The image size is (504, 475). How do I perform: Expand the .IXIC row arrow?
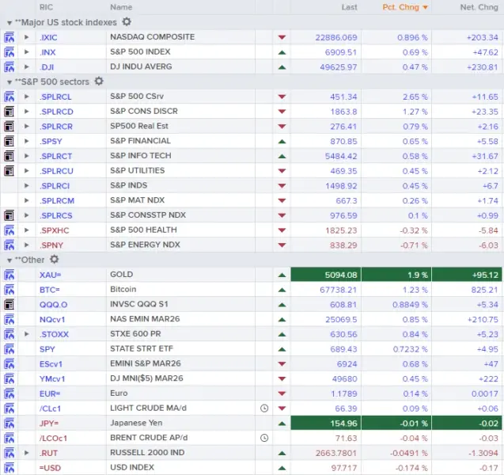pos(27,37)
